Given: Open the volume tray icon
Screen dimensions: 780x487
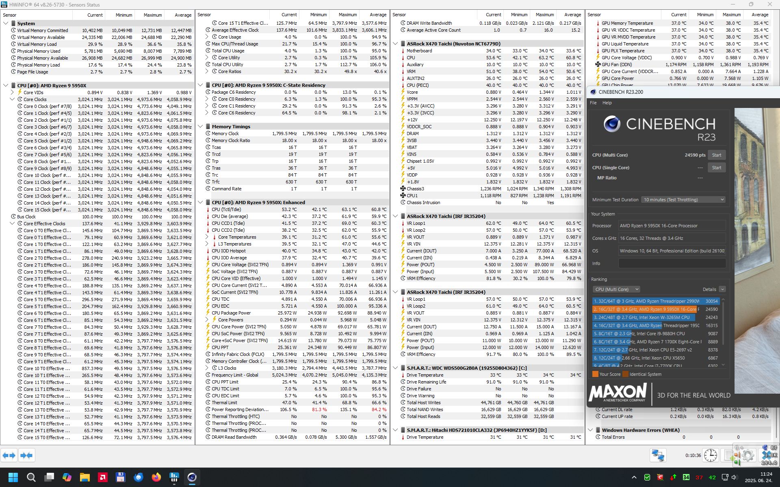Looking at the screenshot, I should [734, 477].
